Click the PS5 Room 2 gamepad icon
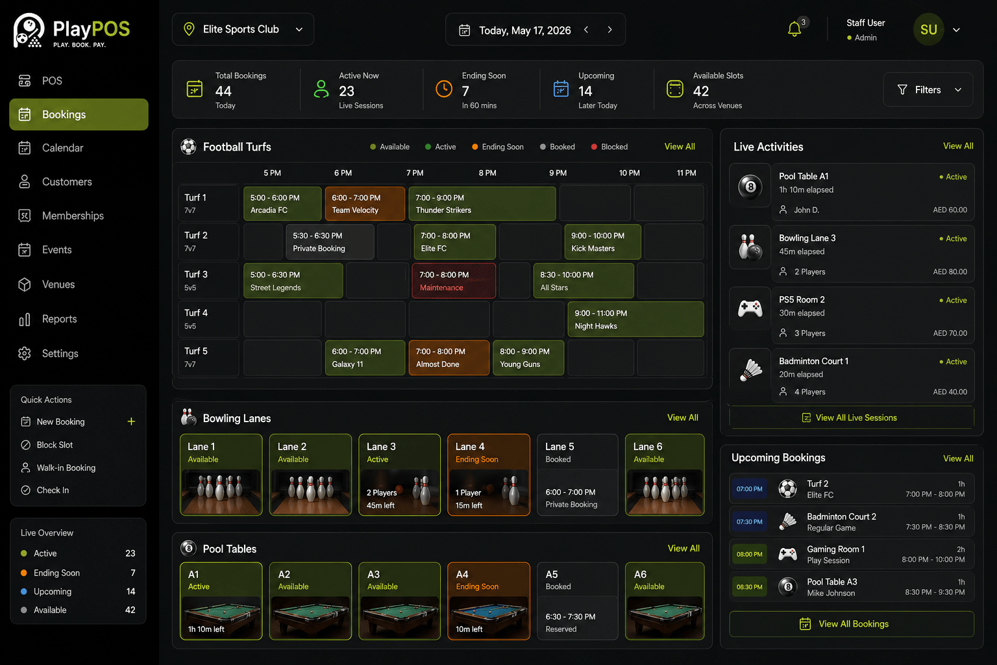 750,309
